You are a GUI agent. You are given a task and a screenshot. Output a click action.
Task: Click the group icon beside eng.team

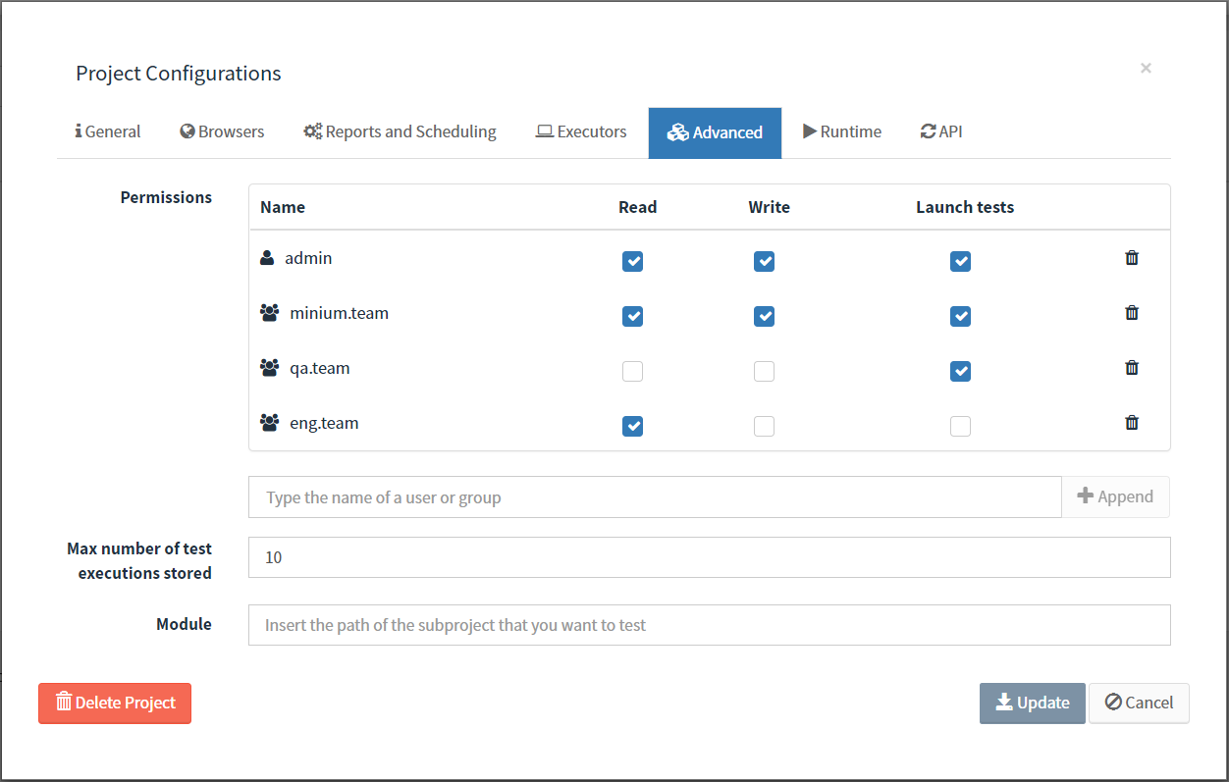[270, 423]
